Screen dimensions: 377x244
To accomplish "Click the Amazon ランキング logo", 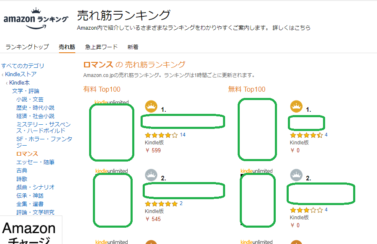I will coord(36,19).
